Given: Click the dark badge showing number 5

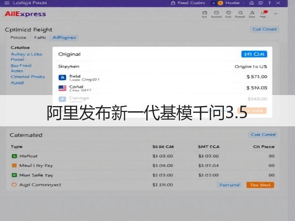Looking at the screenshot, I should click(214, 3).
